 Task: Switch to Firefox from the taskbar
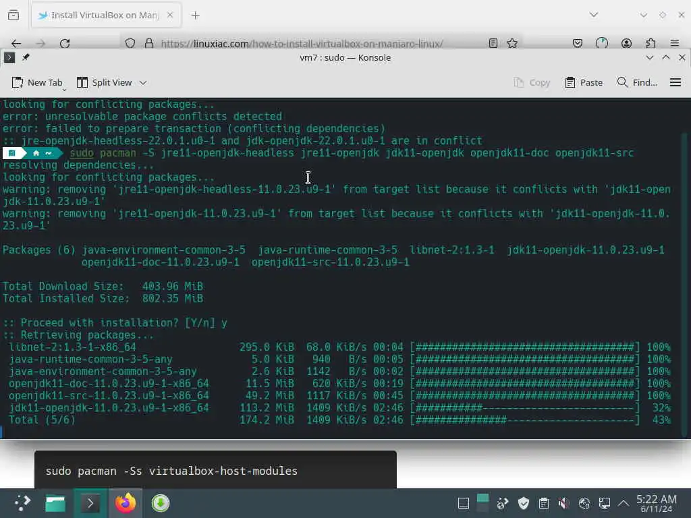tap(126, 503)
